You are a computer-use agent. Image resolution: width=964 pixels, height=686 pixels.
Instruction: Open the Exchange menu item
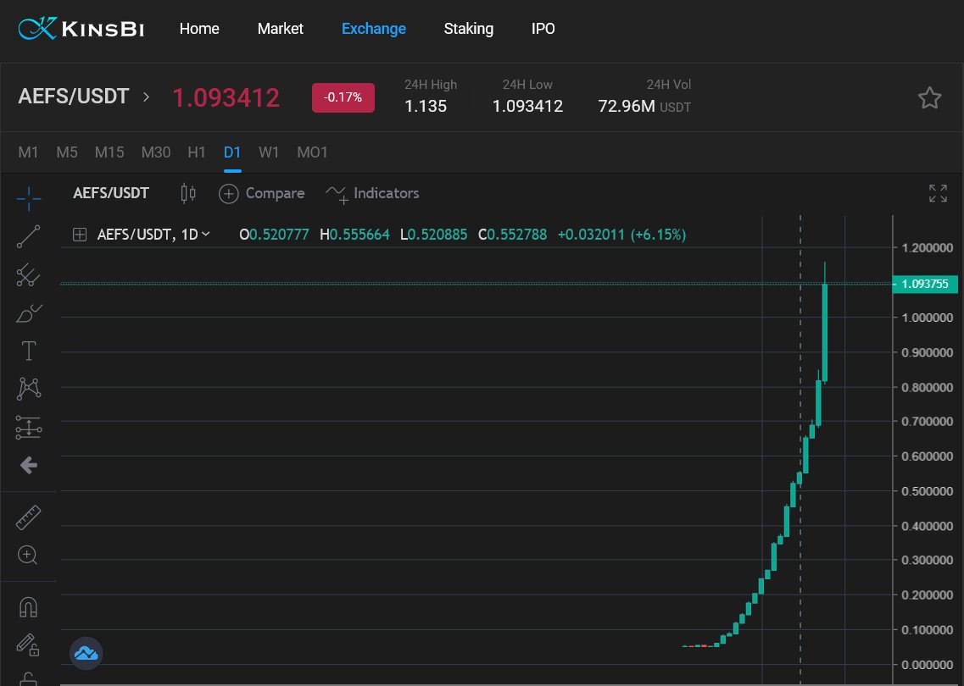[374, 29]
